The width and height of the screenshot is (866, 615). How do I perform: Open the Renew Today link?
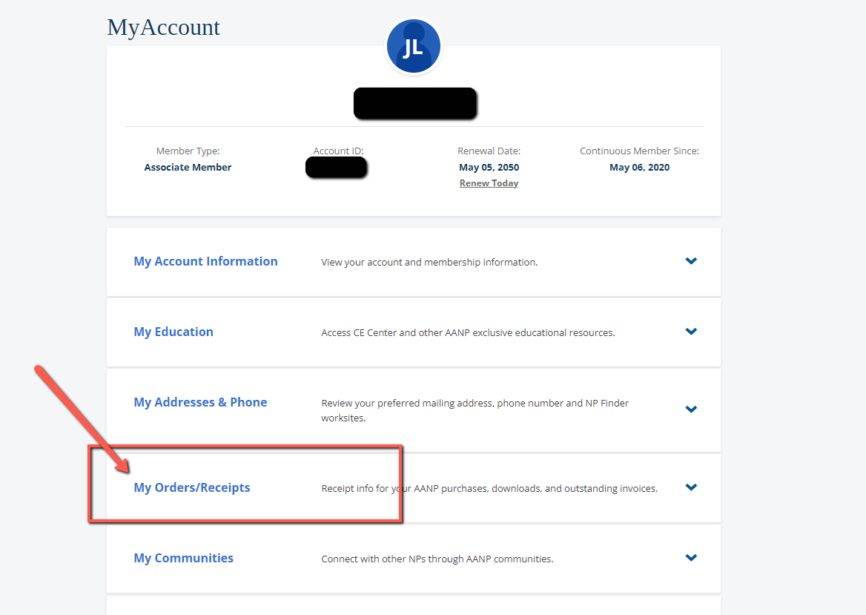(489, 183)
